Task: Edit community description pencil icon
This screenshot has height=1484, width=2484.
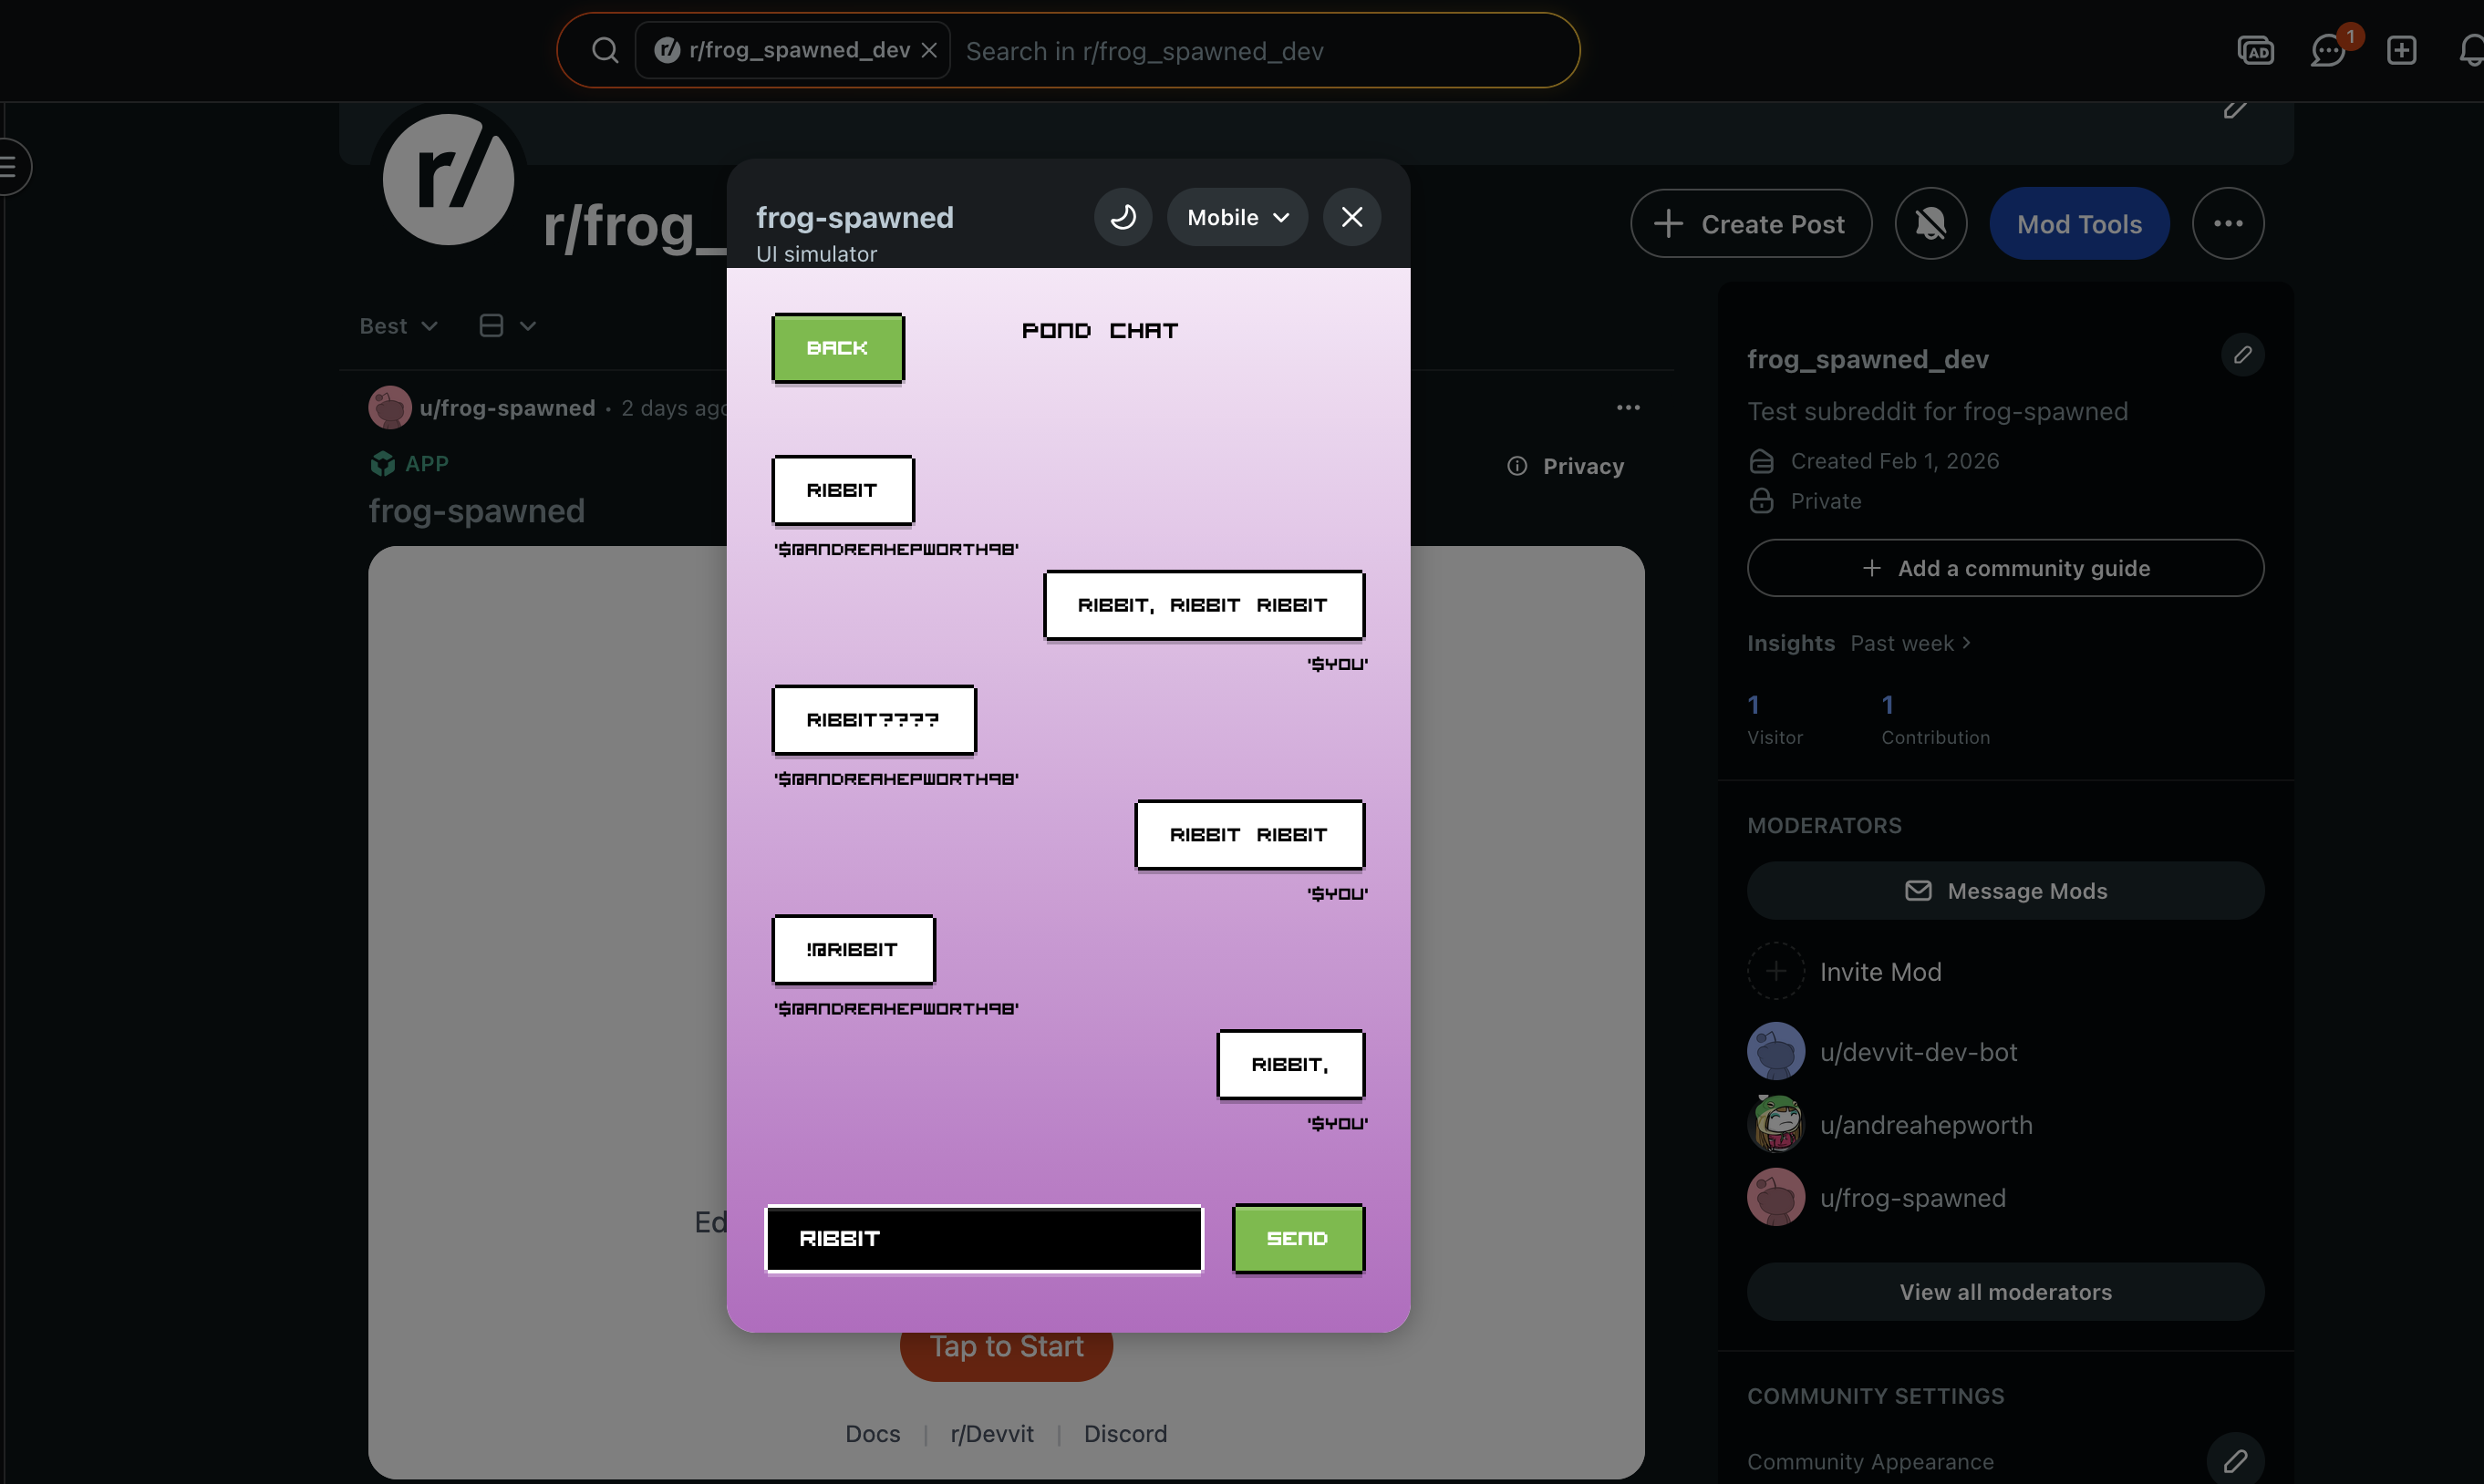Action: (x=2242, y=355)
